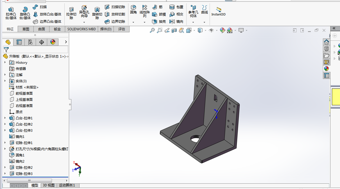Screen dimensions: 340x189
Task: Click the Section View icon
Action: [x=174, y=30]
